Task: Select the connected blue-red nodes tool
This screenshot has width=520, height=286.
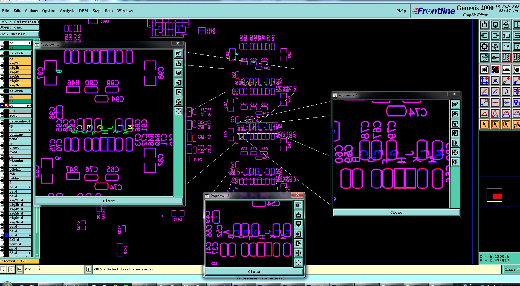Action: coord(484,81)
